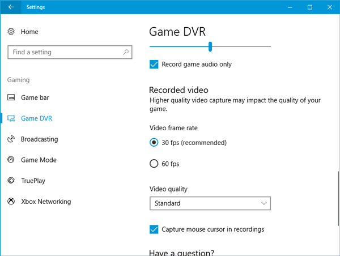Click the Game Mode sidebar icon

tap(11, 160)
